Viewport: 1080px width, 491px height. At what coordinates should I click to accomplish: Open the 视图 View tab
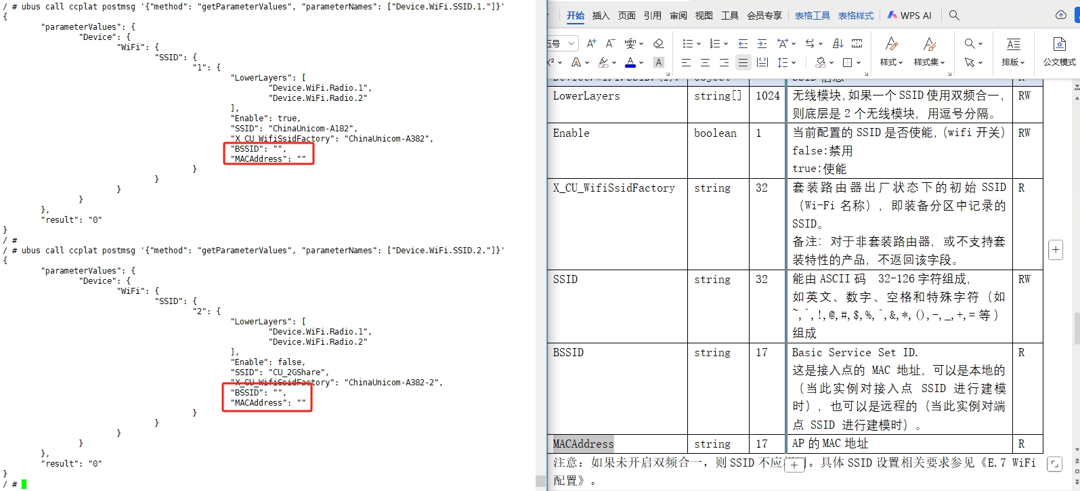pos(704,16)
